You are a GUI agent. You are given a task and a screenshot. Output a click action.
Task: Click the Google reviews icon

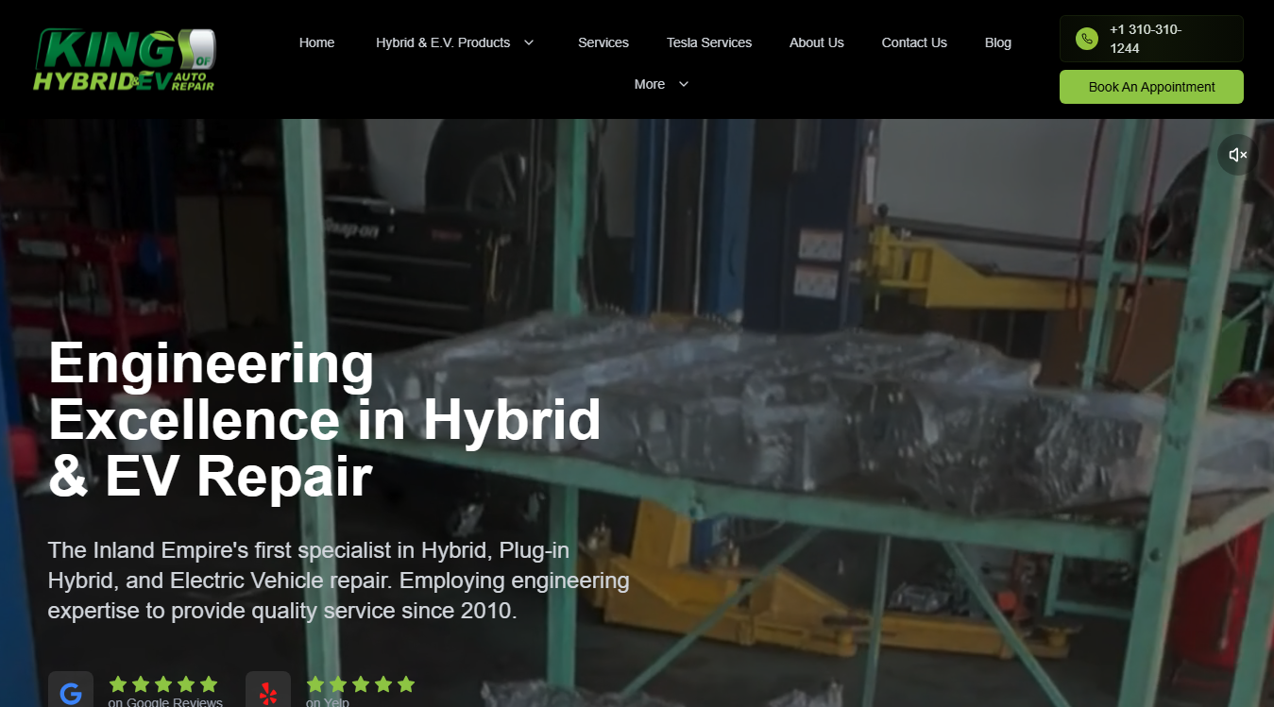[x=71, y=692]
